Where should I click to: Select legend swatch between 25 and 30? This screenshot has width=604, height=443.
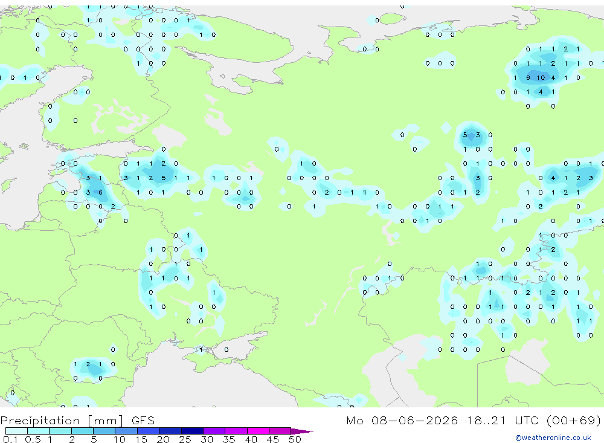tap(192, 431)
